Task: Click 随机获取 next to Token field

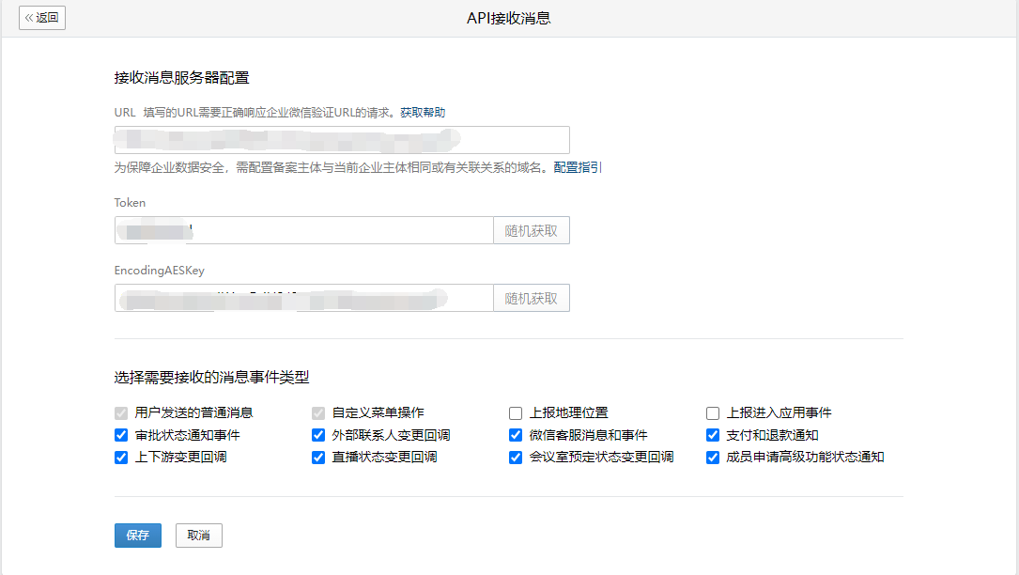Action: 531,231
